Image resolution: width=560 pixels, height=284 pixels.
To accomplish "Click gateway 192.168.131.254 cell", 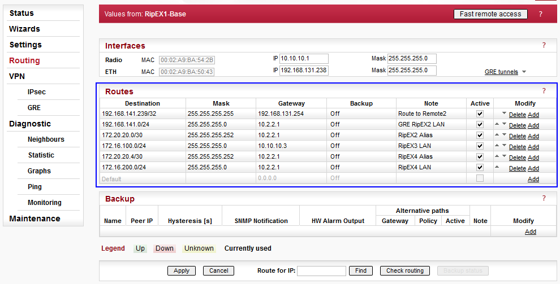I will [291, 113].
